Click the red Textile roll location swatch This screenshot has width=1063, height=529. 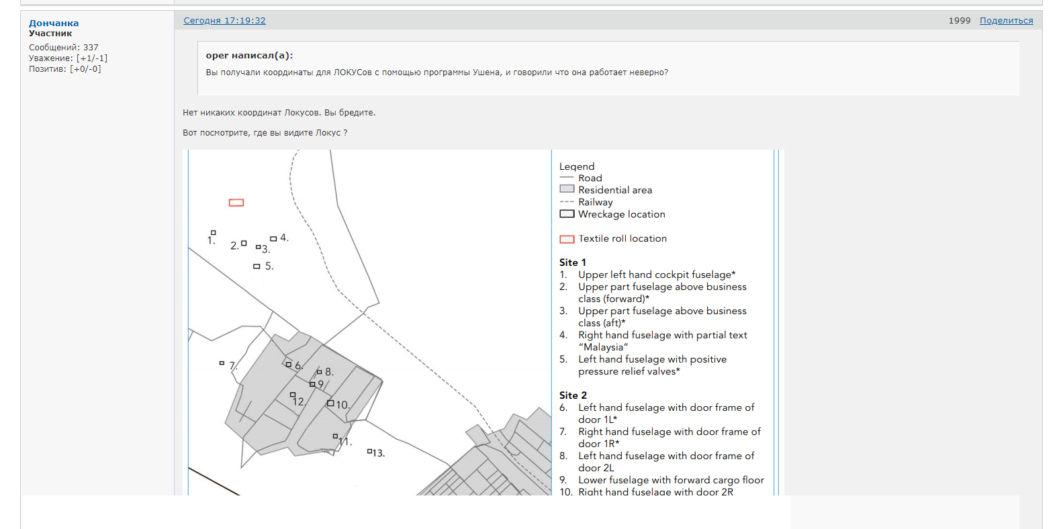pos(567,239)
